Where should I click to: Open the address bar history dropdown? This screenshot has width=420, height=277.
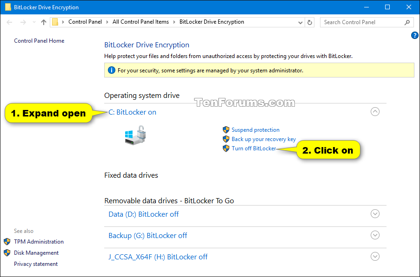[300, 22]
